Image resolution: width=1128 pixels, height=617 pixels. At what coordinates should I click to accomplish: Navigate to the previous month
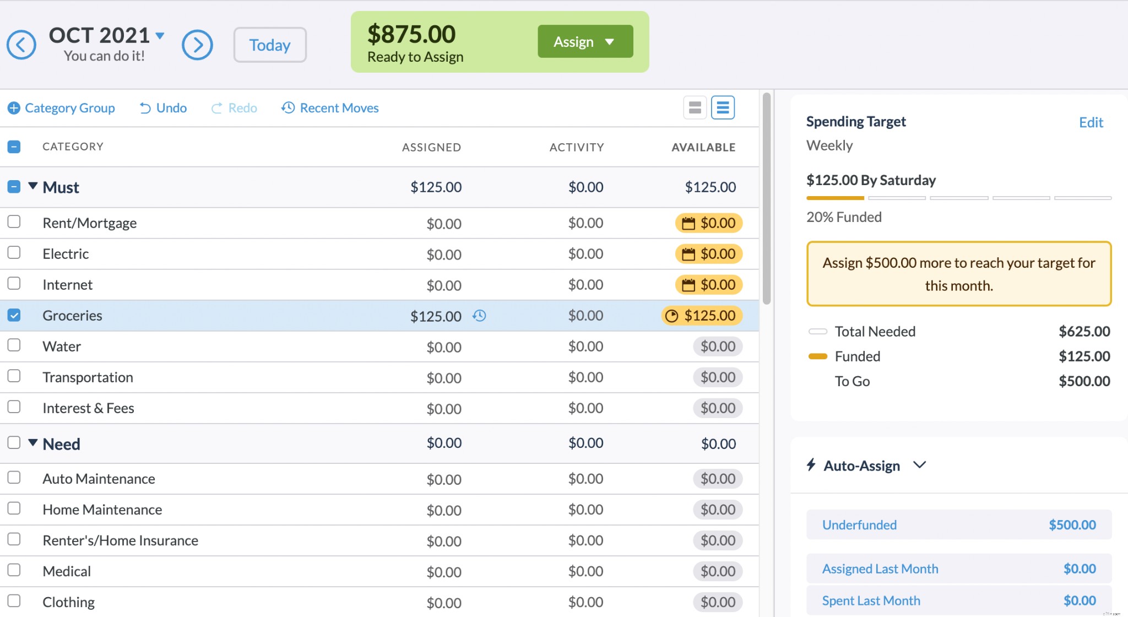click(x=21, y=44)
